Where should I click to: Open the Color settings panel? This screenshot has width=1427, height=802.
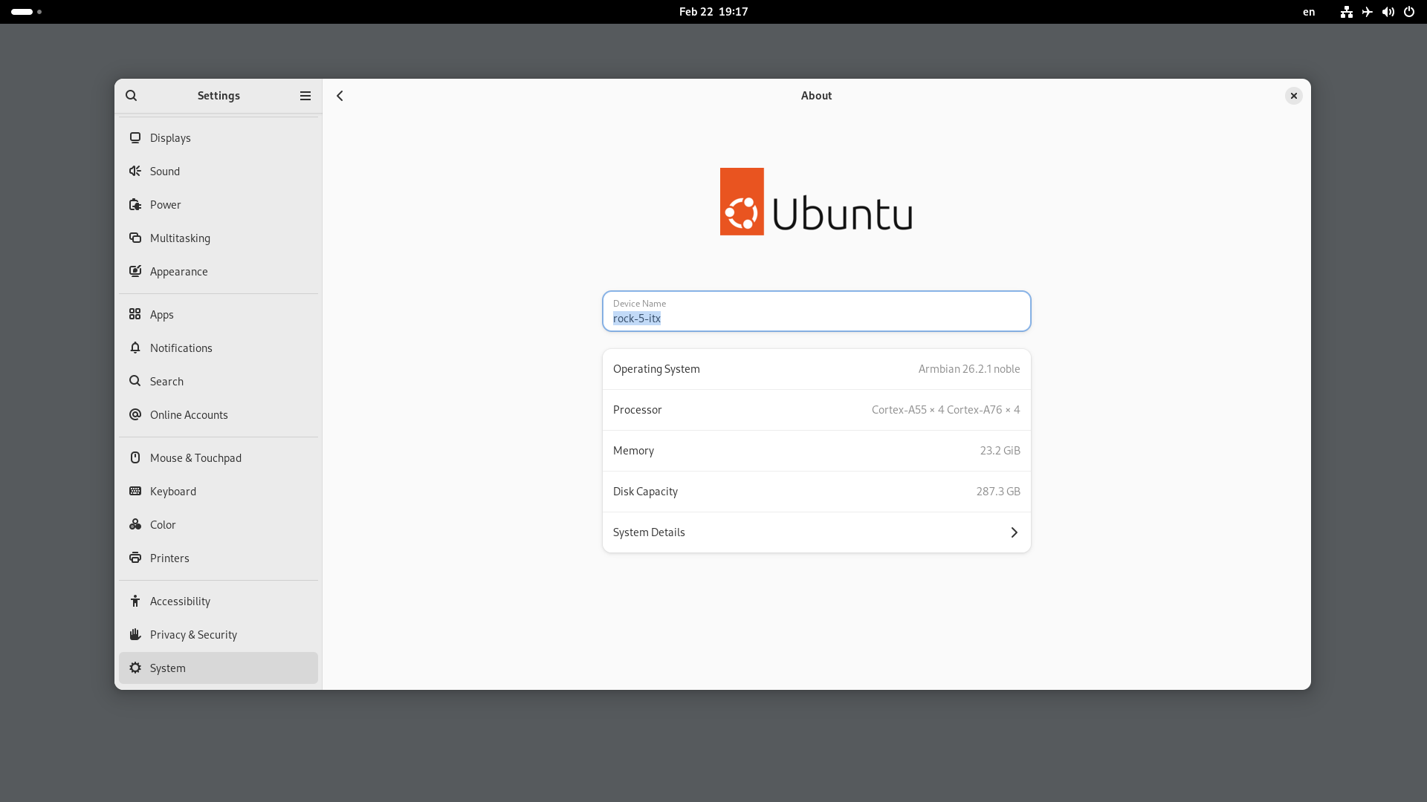163,525
